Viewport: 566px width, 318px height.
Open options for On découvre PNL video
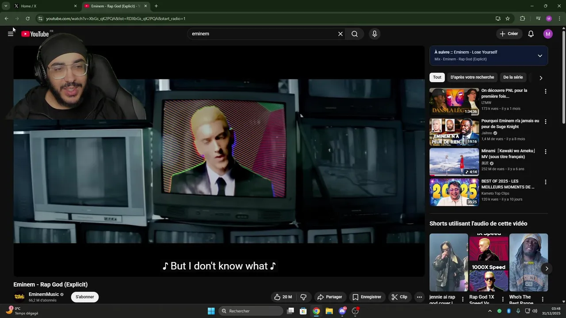pyautogui.click(x=545, y=91)
